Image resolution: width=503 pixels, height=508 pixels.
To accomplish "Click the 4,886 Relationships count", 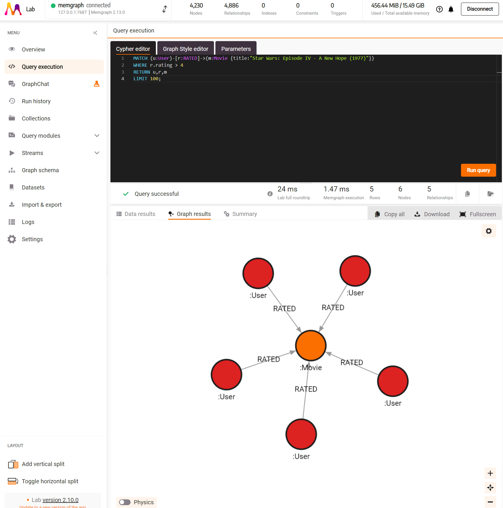I will point(237,9).
